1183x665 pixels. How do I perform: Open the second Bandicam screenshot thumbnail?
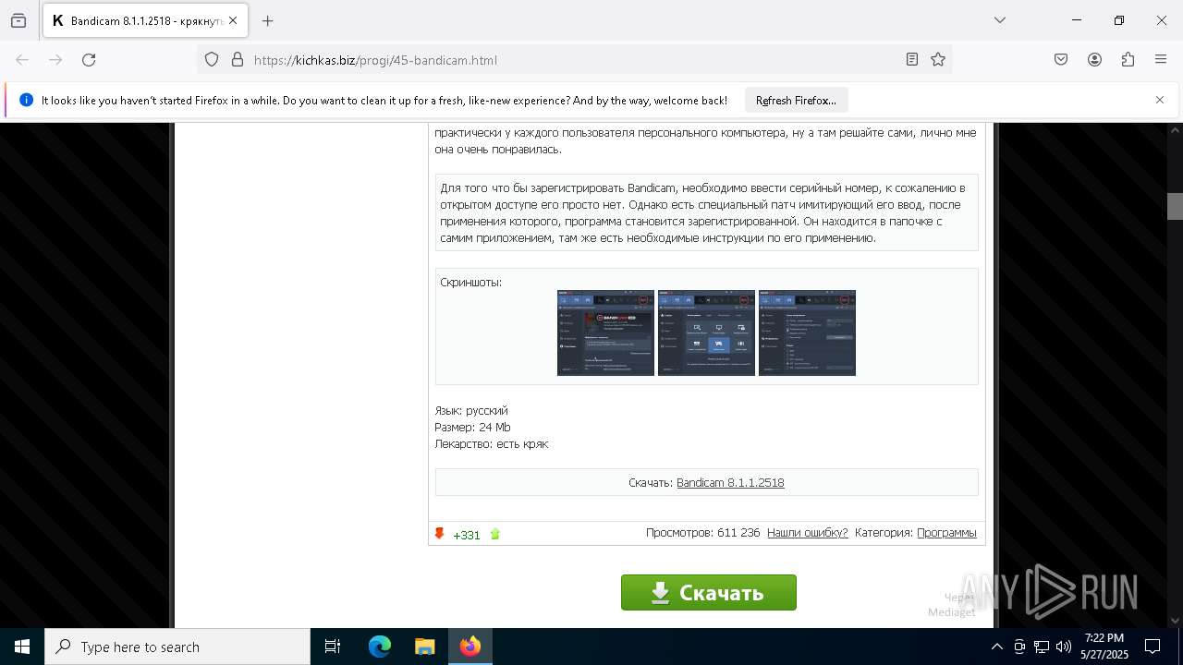pyautogui.click(x=706, y=332)
